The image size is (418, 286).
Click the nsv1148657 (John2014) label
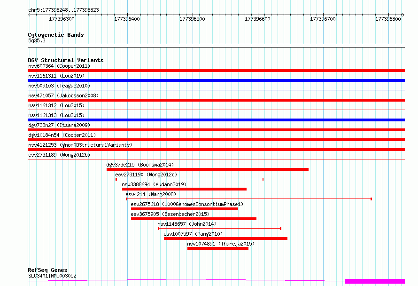[x=187, y=224]
